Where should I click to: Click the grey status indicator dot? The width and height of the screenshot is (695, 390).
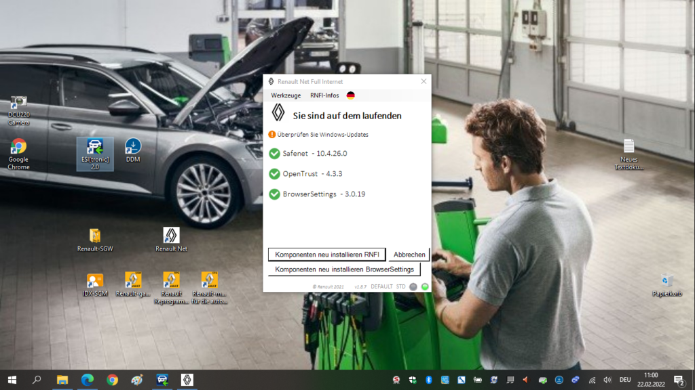[413, 286]
